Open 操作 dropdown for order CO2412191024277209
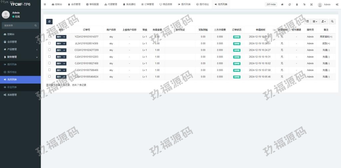The width and height of the screenshot is (341, 168). [61, 50]
